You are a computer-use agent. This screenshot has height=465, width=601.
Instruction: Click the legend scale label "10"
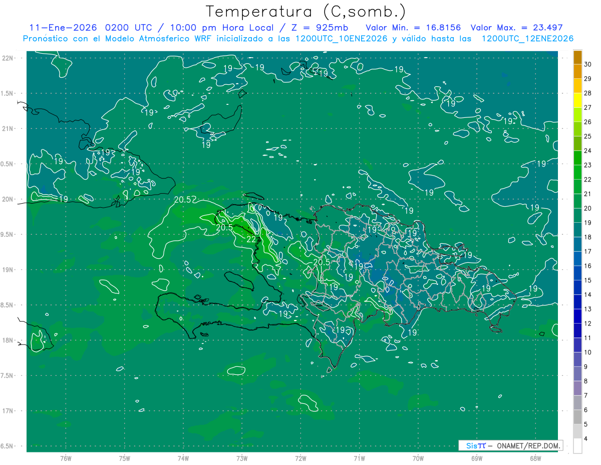pyautogui.click(x=588, y=352)
